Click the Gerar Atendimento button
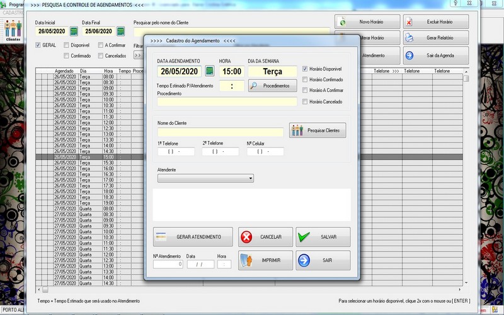 pos(193,237)
